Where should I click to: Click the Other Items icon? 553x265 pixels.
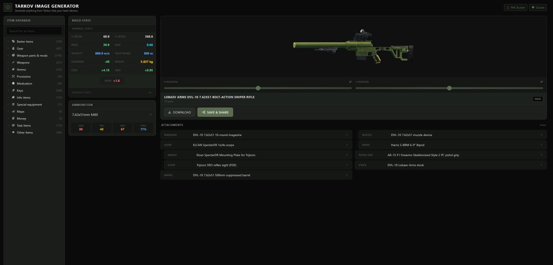pos(13,132)
